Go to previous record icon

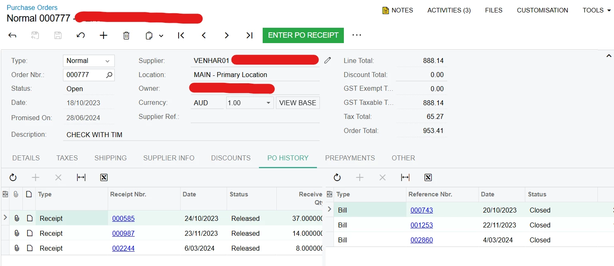tap(204, 36)
